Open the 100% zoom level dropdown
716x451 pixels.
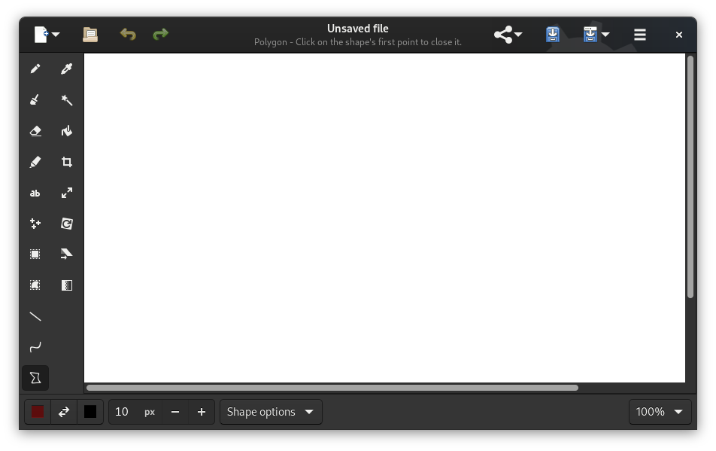click(x=660, y=412)
